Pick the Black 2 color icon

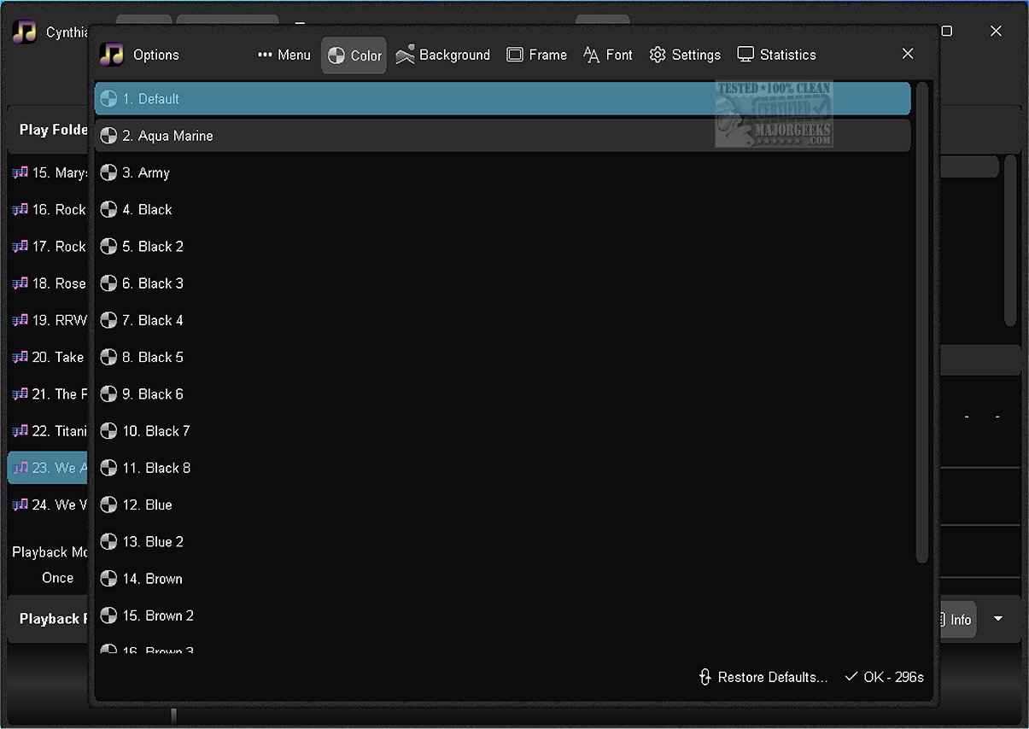108,246
